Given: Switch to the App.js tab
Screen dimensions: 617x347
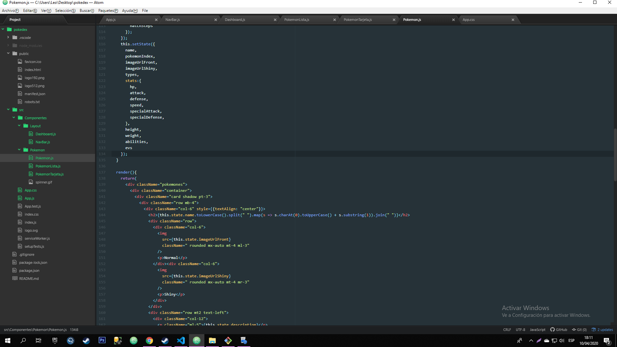Looking at the screenshot, I should click(111, 20).
